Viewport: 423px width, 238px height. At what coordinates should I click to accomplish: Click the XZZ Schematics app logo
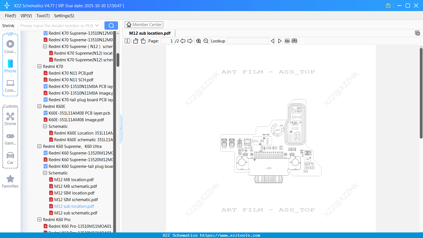[7, 6]
